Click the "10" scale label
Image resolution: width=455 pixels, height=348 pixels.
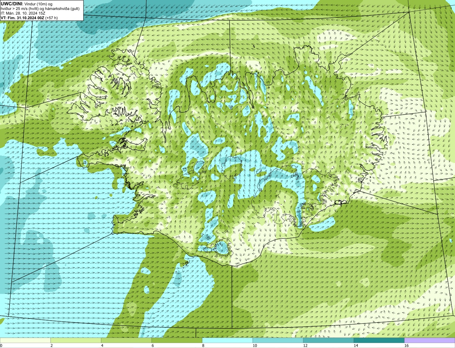[255, 346]
